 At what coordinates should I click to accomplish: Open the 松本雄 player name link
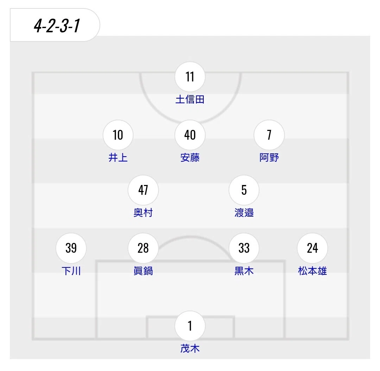312,271
